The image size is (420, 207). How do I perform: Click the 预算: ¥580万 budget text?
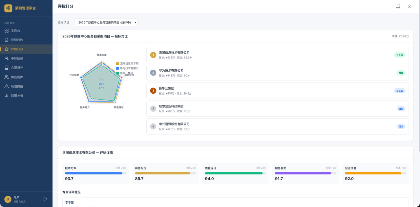(400, 36)
